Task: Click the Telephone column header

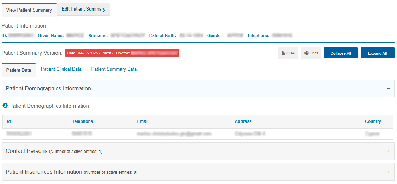Action: click(82, 121)
